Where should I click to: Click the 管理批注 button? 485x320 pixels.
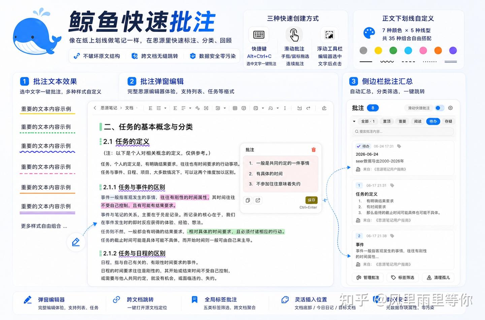tap(368, 278)
